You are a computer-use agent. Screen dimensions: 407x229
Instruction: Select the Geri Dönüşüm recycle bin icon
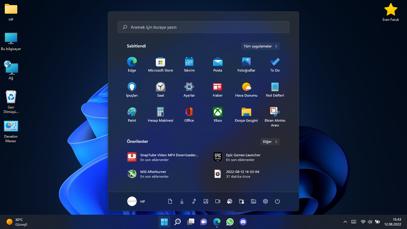tap(11, 102)
